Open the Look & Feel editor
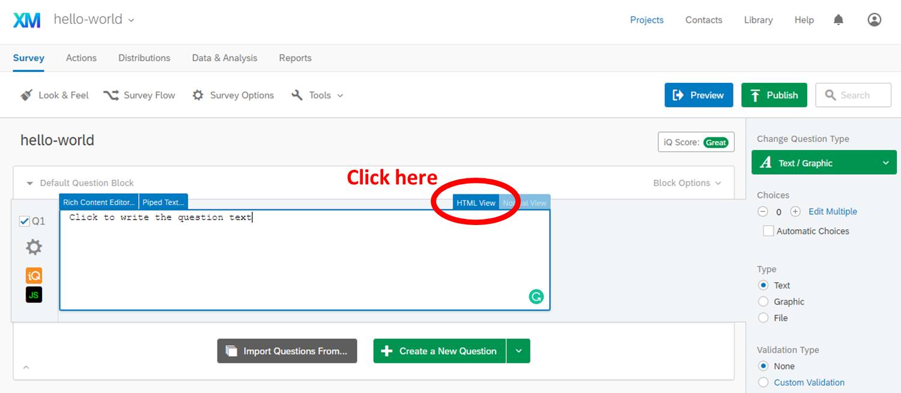This screenshot has height=393, width=901. pyautogui.click(x=53, y=95)
